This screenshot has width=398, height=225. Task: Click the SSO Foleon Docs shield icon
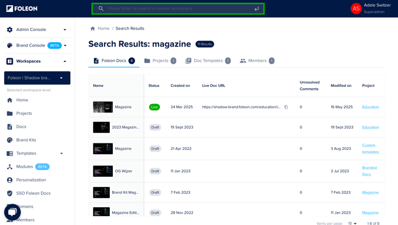pyautogui.click(x=10, y=193)
